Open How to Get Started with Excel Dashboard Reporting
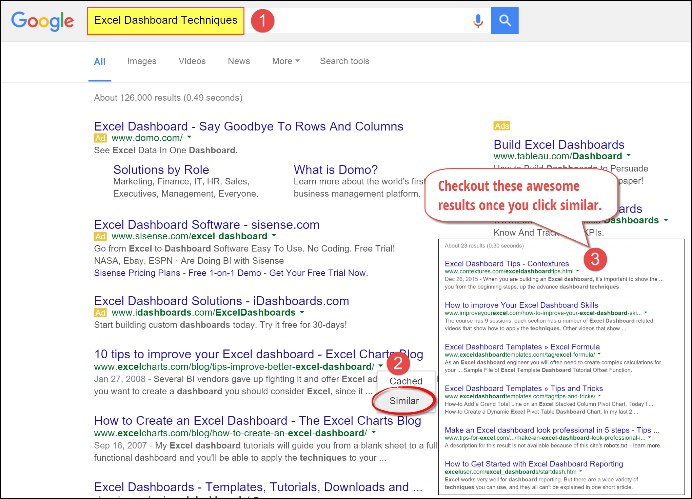This screenshot has width=692, height=499. point(534,464)
